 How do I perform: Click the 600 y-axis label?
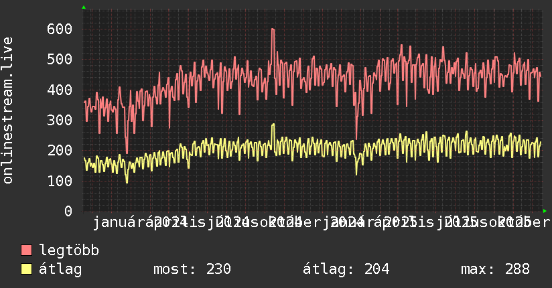tap(60, 29)
